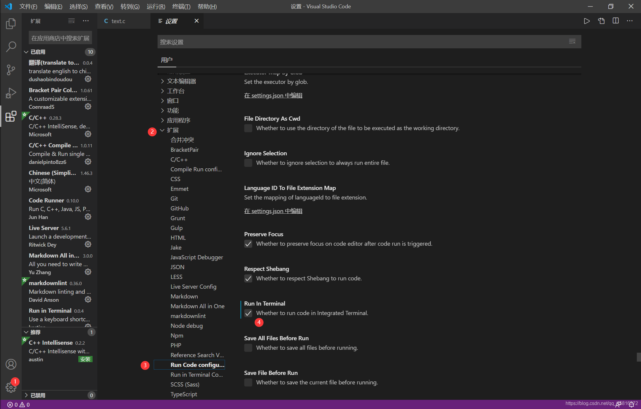The height and width of the screenshot is (409, 641).
Task: Open the Manage gear in the activity bar
Action: pyautogui.click(x=11, y=387)
